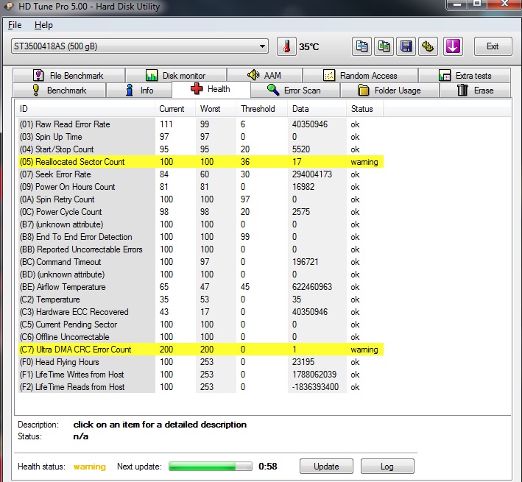Click the Exit button

click(493, 46)
